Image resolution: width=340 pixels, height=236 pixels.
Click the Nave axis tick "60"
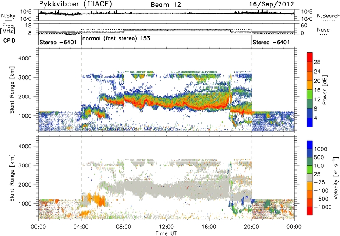coord(304,26)
